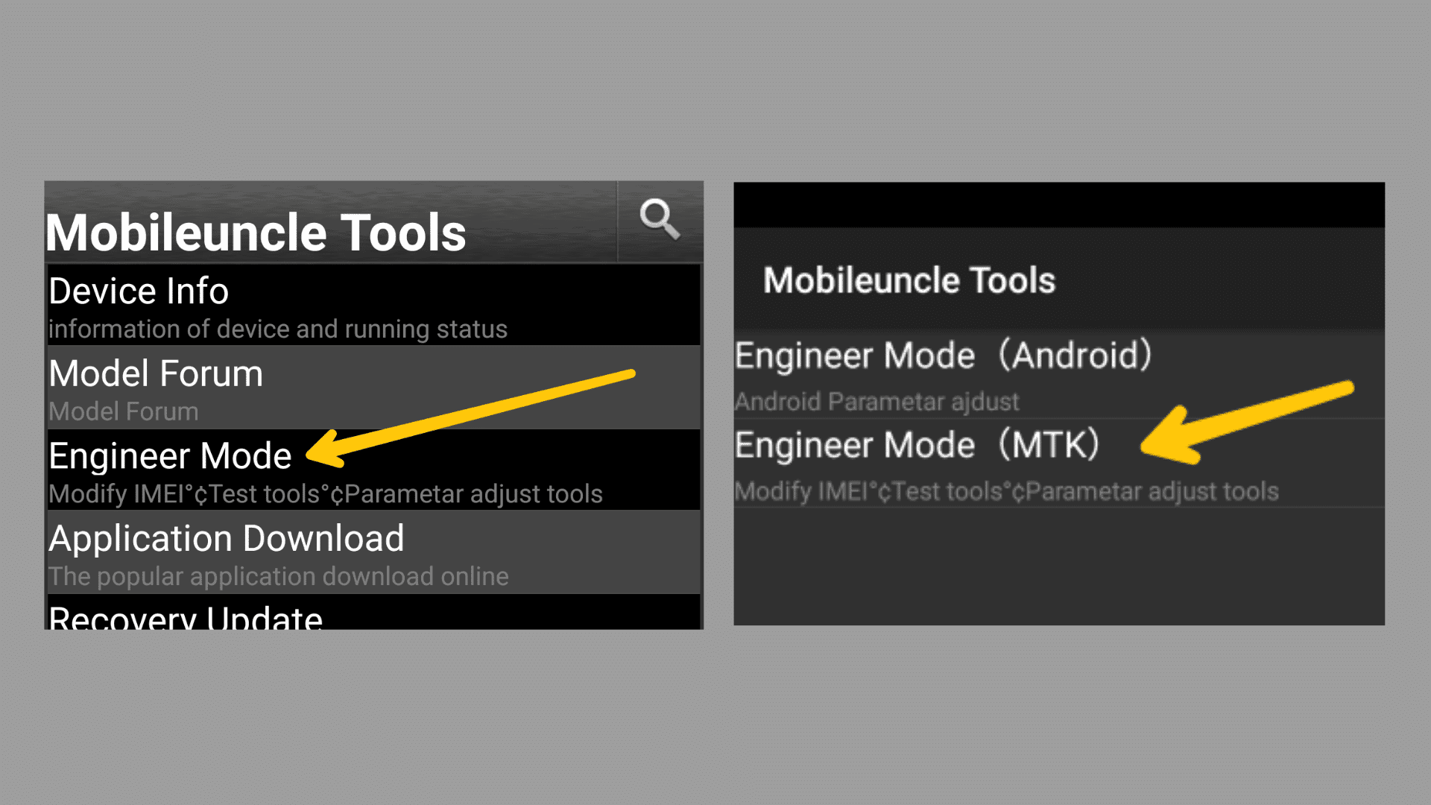Click Mobileuncle Tools title in right panel
Viewport: 1431px width, 805px height.
point(909,281)
